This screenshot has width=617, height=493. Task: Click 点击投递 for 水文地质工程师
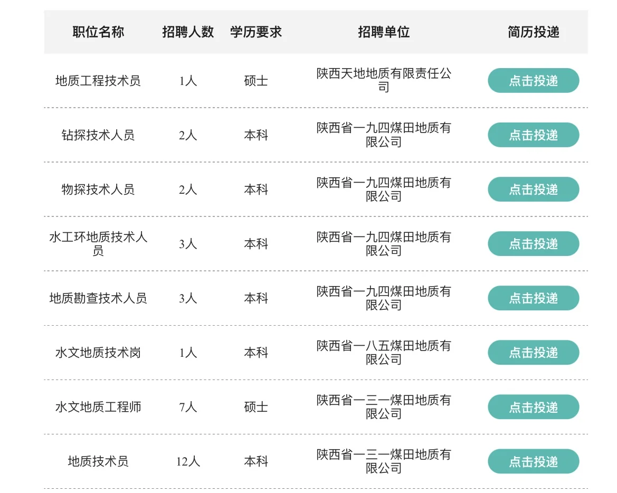coord(533,407)
